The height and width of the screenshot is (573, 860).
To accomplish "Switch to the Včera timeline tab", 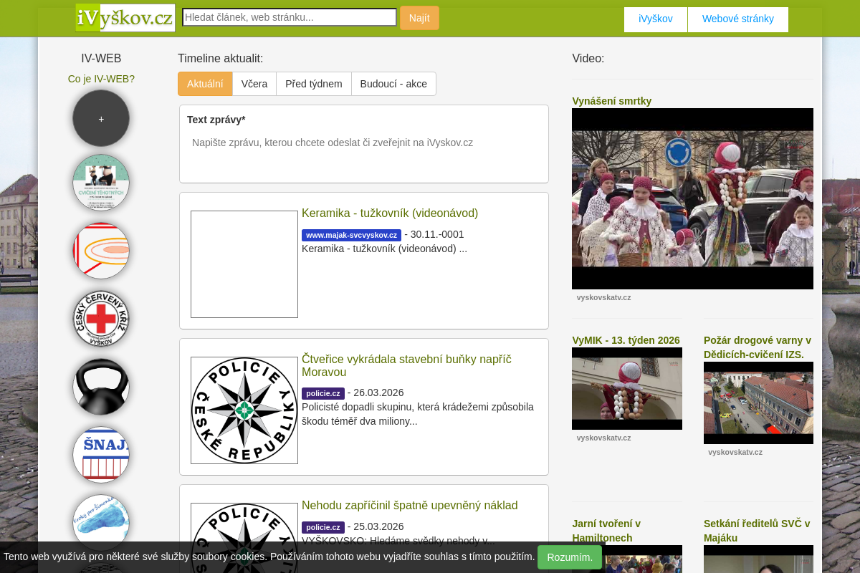I will coord(254,84).
